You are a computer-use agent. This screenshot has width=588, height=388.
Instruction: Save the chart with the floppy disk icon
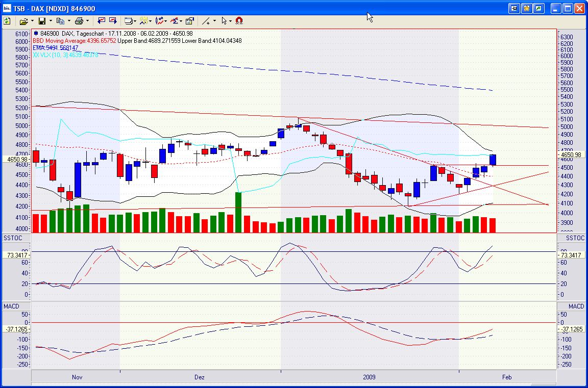pos(42,21)
